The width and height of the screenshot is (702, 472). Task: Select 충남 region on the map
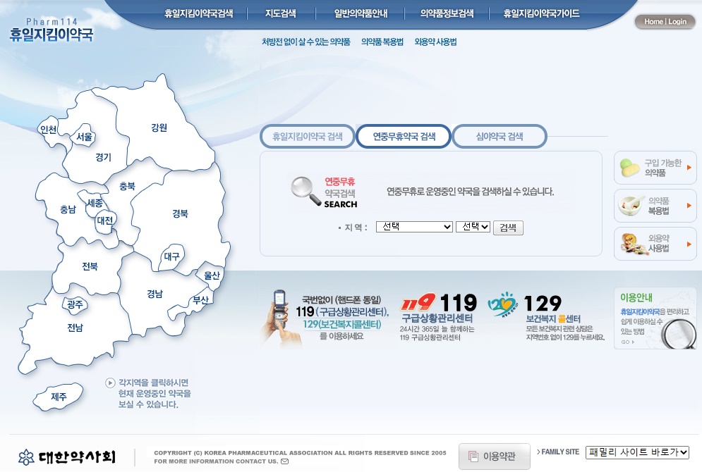tap(68, 210)
